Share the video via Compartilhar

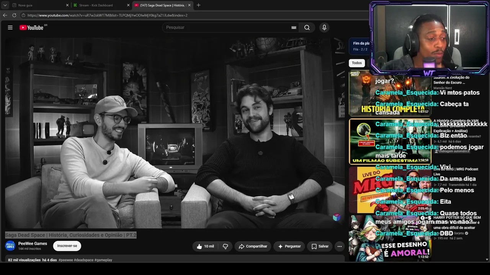point(253,246)
